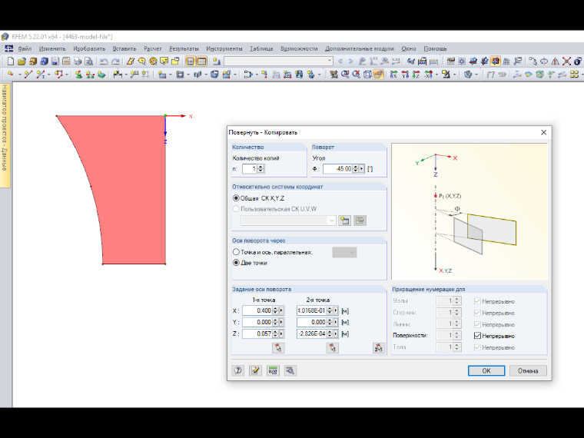Click the Print preview icon

tap(88, 61)
